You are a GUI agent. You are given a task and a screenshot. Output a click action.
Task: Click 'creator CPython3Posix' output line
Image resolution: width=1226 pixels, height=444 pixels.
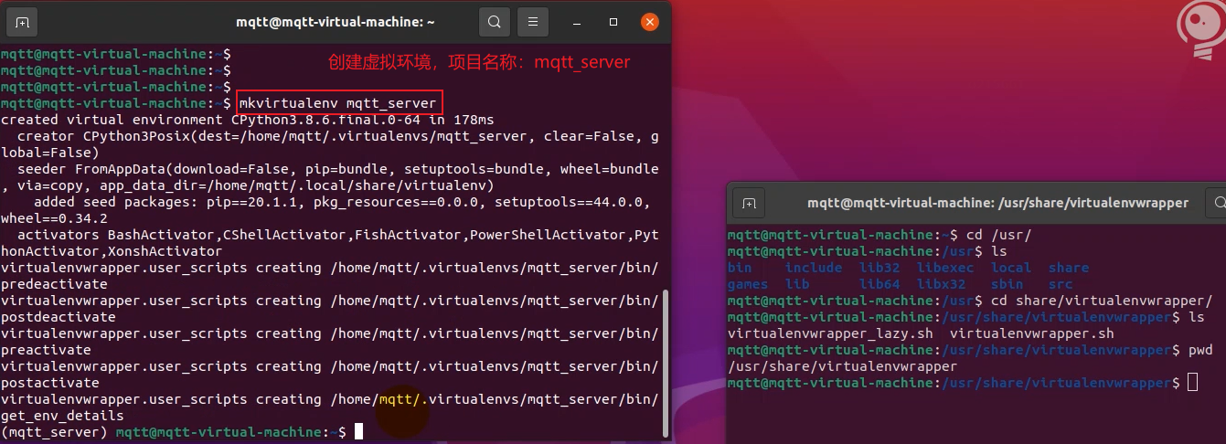329,144
